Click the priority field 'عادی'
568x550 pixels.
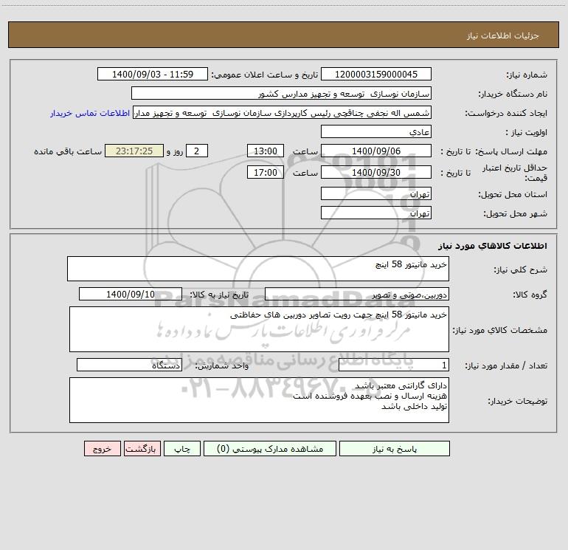coord(376,131)
